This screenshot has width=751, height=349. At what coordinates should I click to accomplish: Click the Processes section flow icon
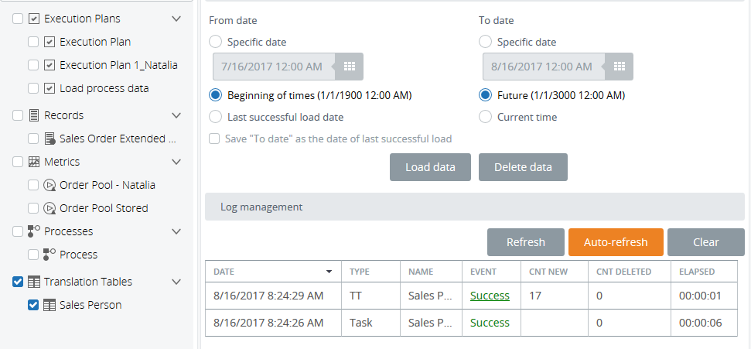(34, 231)
